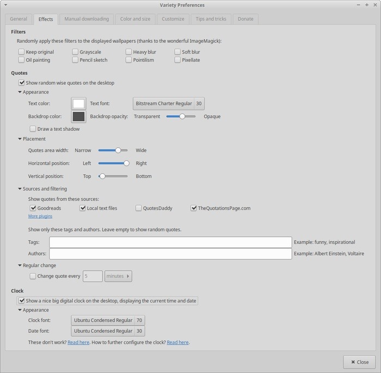Collapse the Sources and filtering section
Image resolution: width=381 pixels, height=373 pixels.
[20, 189]
